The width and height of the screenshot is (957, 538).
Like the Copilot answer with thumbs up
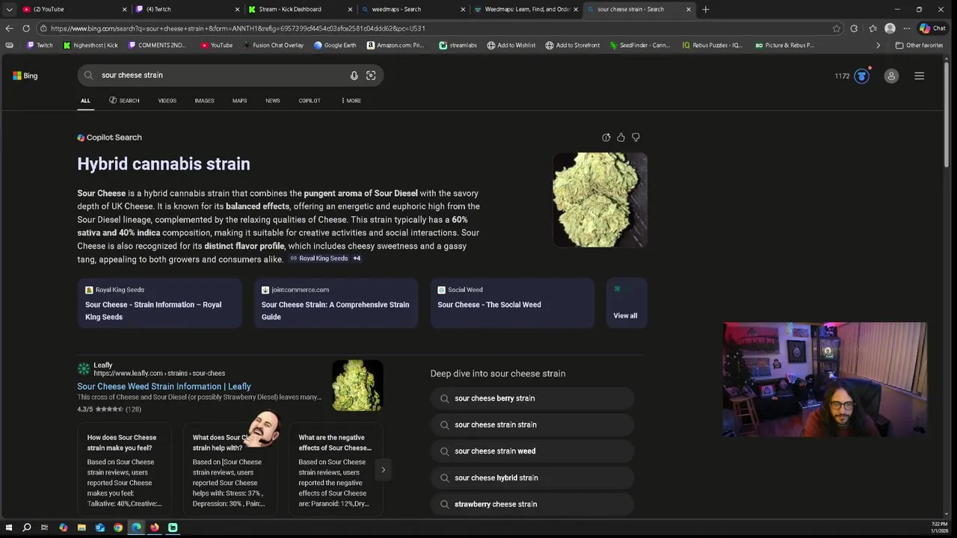click(621, 137)
